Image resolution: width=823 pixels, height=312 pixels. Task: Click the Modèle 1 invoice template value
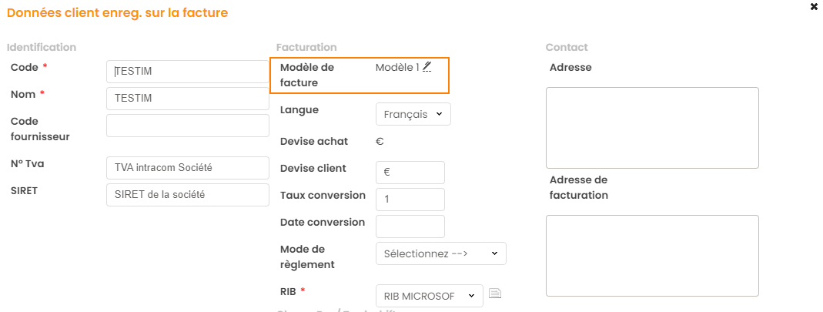(396, 68)
